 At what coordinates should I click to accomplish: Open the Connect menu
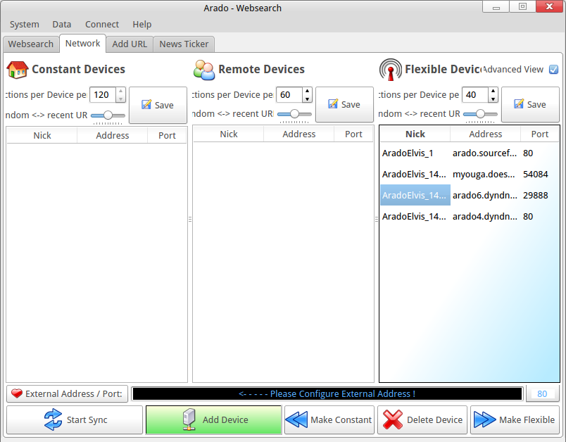tap(102, 24)
